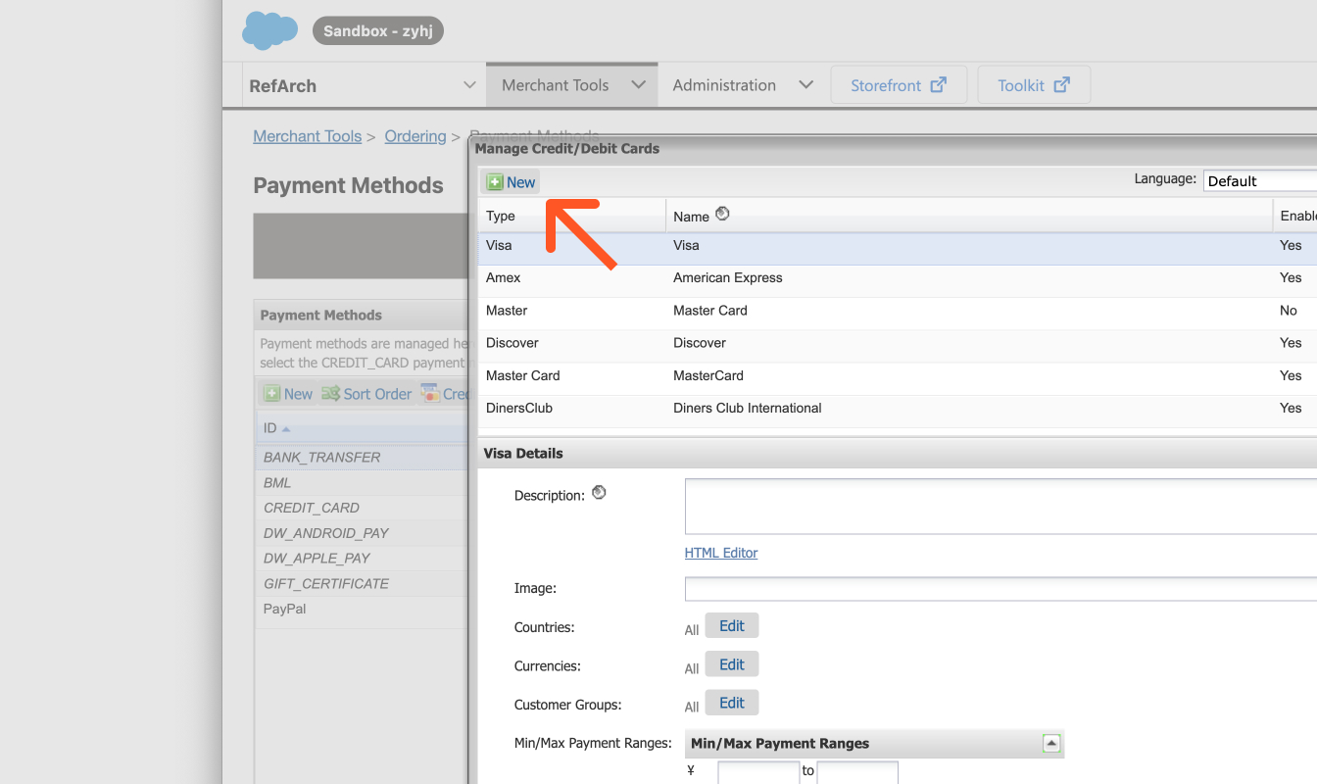The image size is (1317, 784).
Task: Click the Diners Club International name cell
Action: [x=747, y=408]
